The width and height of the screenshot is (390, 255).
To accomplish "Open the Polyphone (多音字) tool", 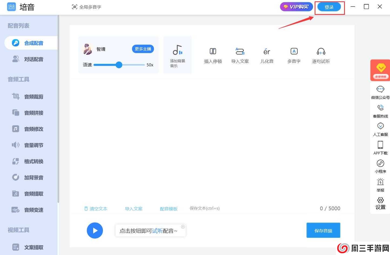I will coord(294,51).
